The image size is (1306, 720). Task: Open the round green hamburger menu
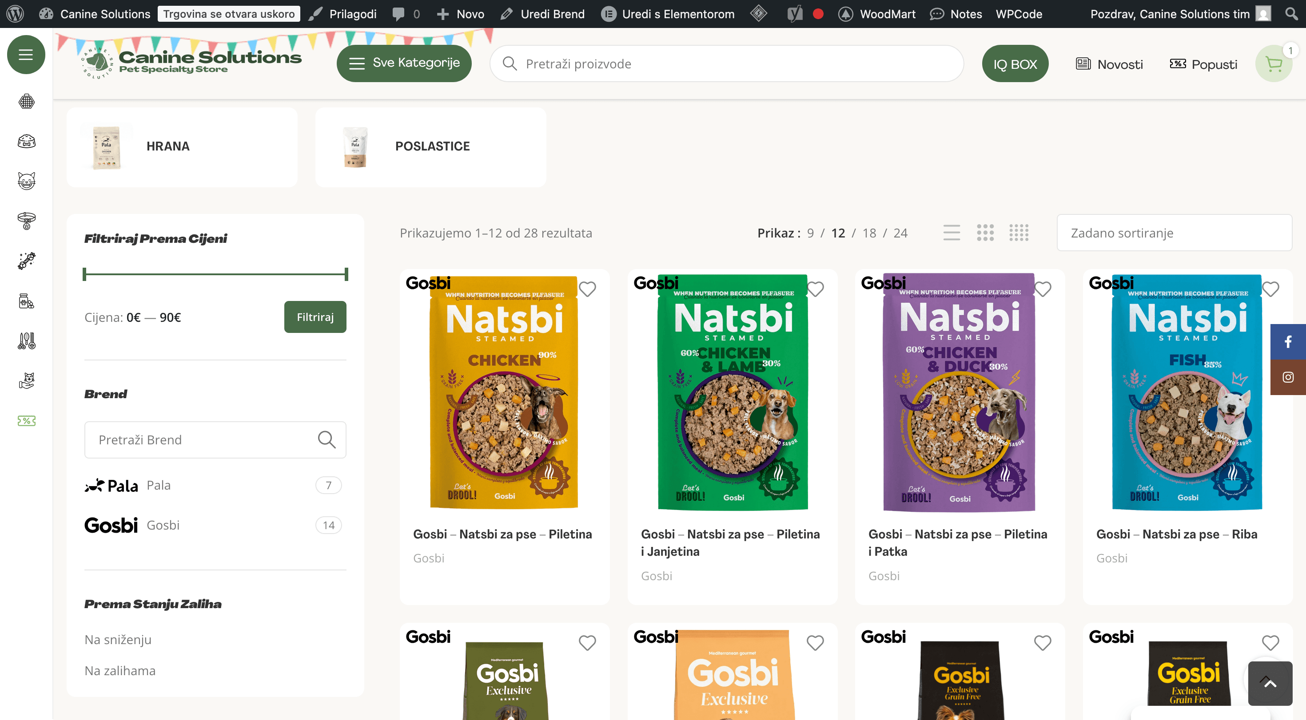pyautogui.click(x=26, y=55)
